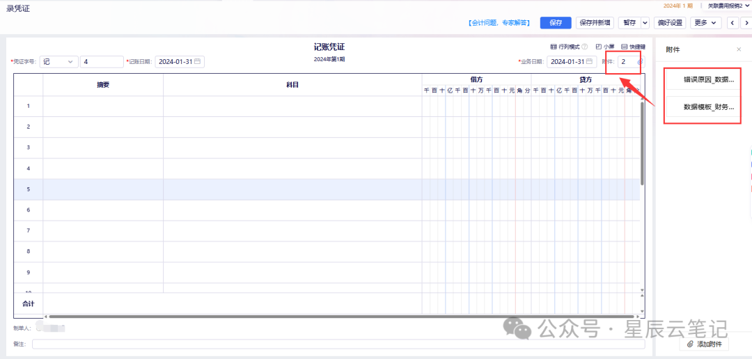The width and height of the screenshot is (752, 359).
Task: Click the paperclip icon in 附件 field
Action: (x=640, y=61)
